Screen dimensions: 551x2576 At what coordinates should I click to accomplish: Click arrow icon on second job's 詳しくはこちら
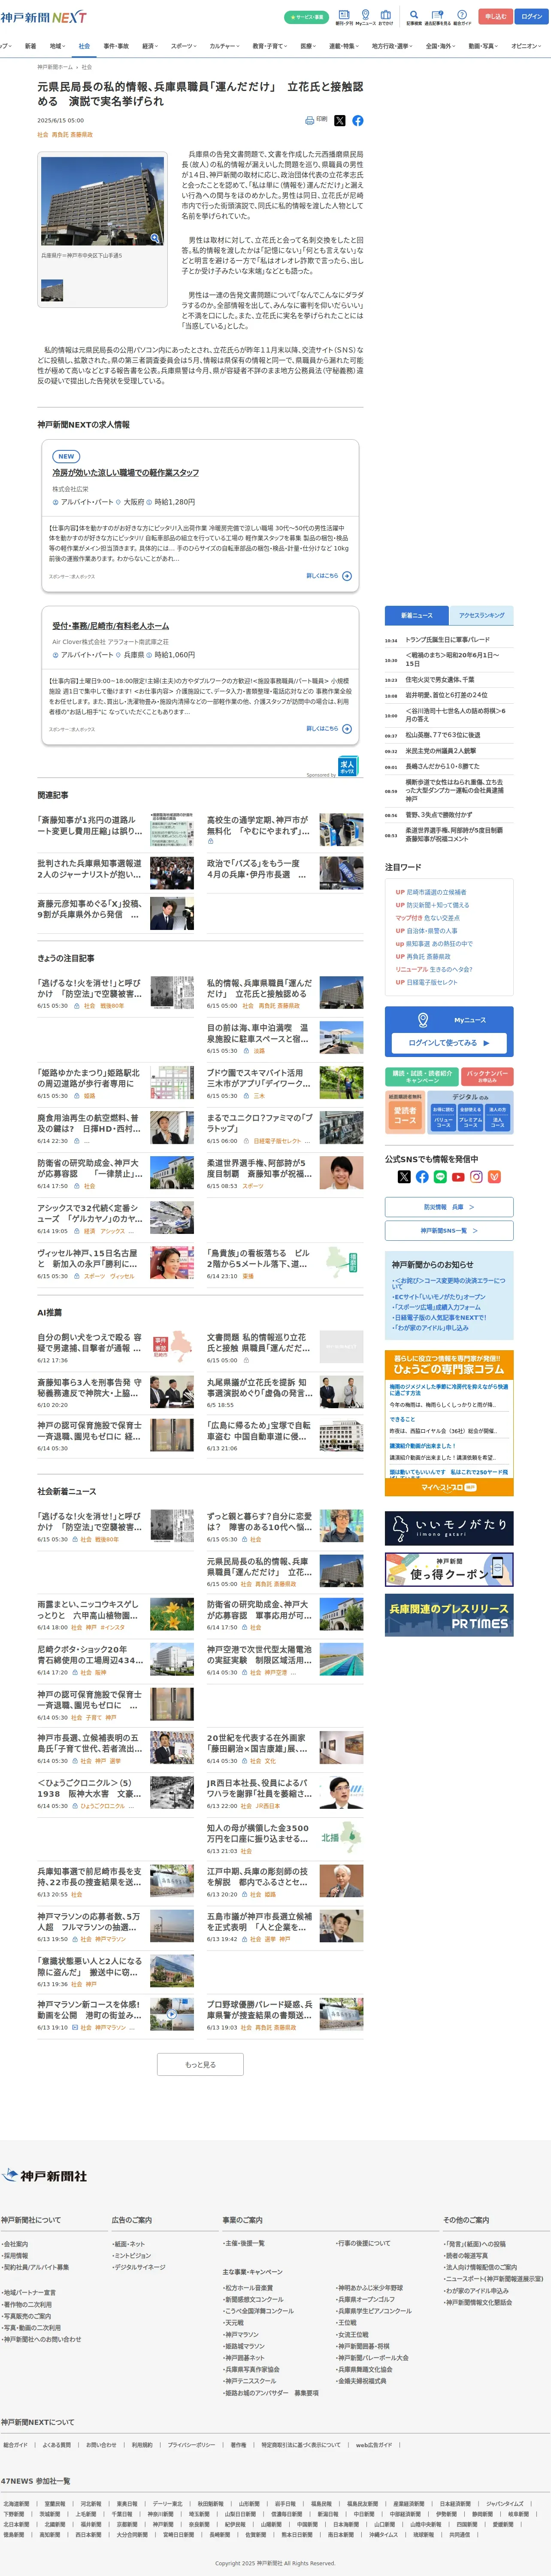(347, 729)
